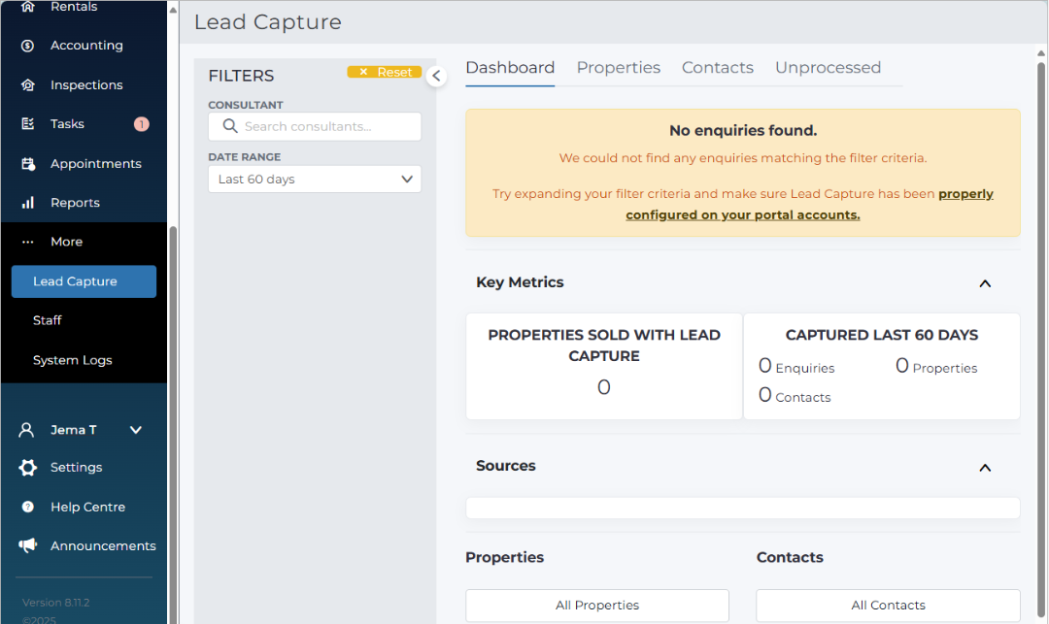Click the Lead Capture page title

click(268, 22)
